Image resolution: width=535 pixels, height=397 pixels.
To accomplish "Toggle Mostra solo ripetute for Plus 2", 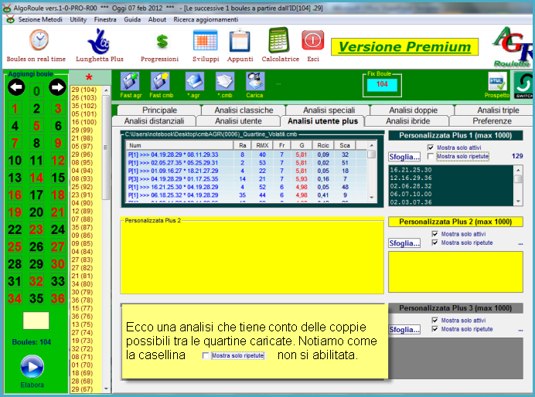I will point(434,243).
